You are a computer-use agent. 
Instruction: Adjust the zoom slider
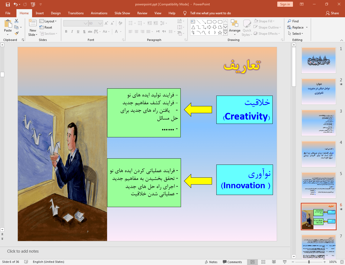coord(309,262)
